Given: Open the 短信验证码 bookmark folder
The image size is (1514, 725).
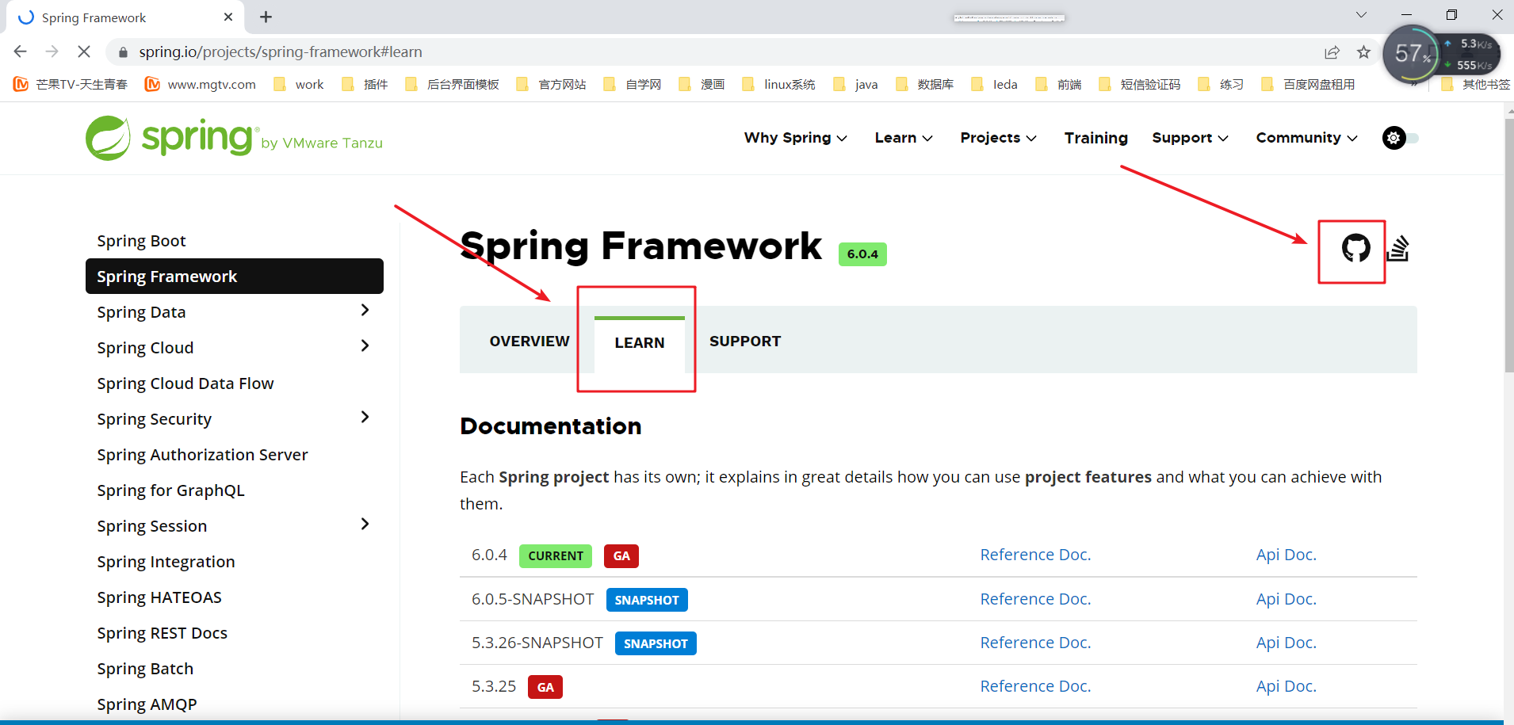Looking at the screenshot, I should click(1139, 84).
